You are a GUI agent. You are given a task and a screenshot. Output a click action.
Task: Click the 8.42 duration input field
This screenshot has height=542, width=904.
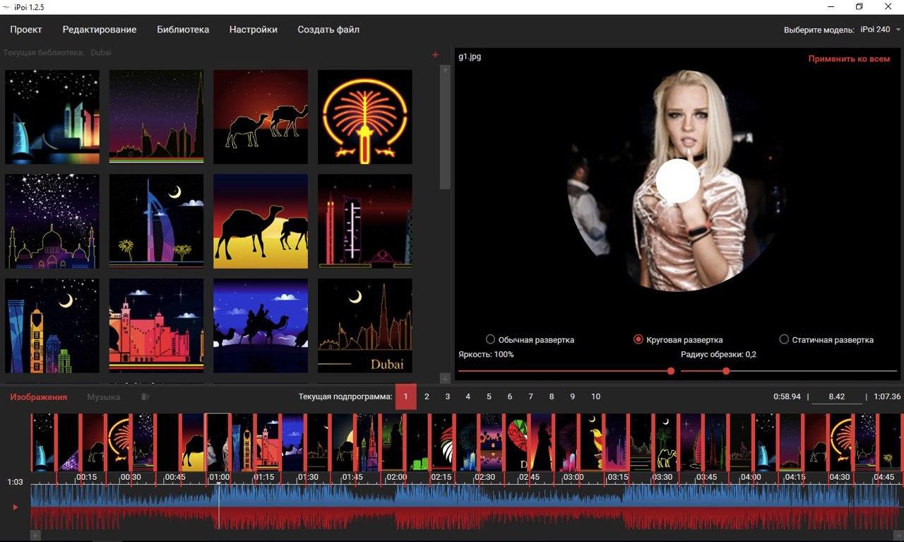(837, 397)
